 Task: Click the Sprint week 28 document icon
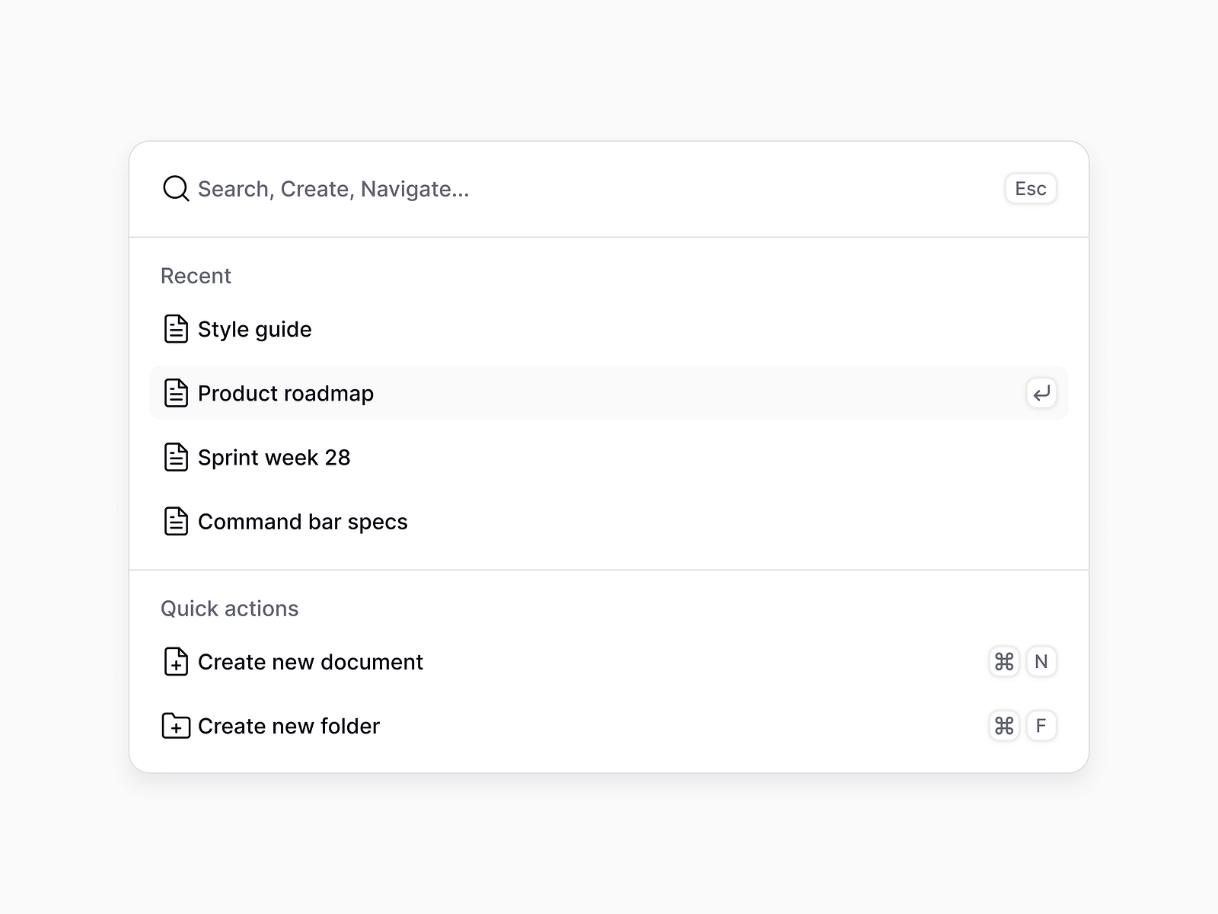click(176, 457)
